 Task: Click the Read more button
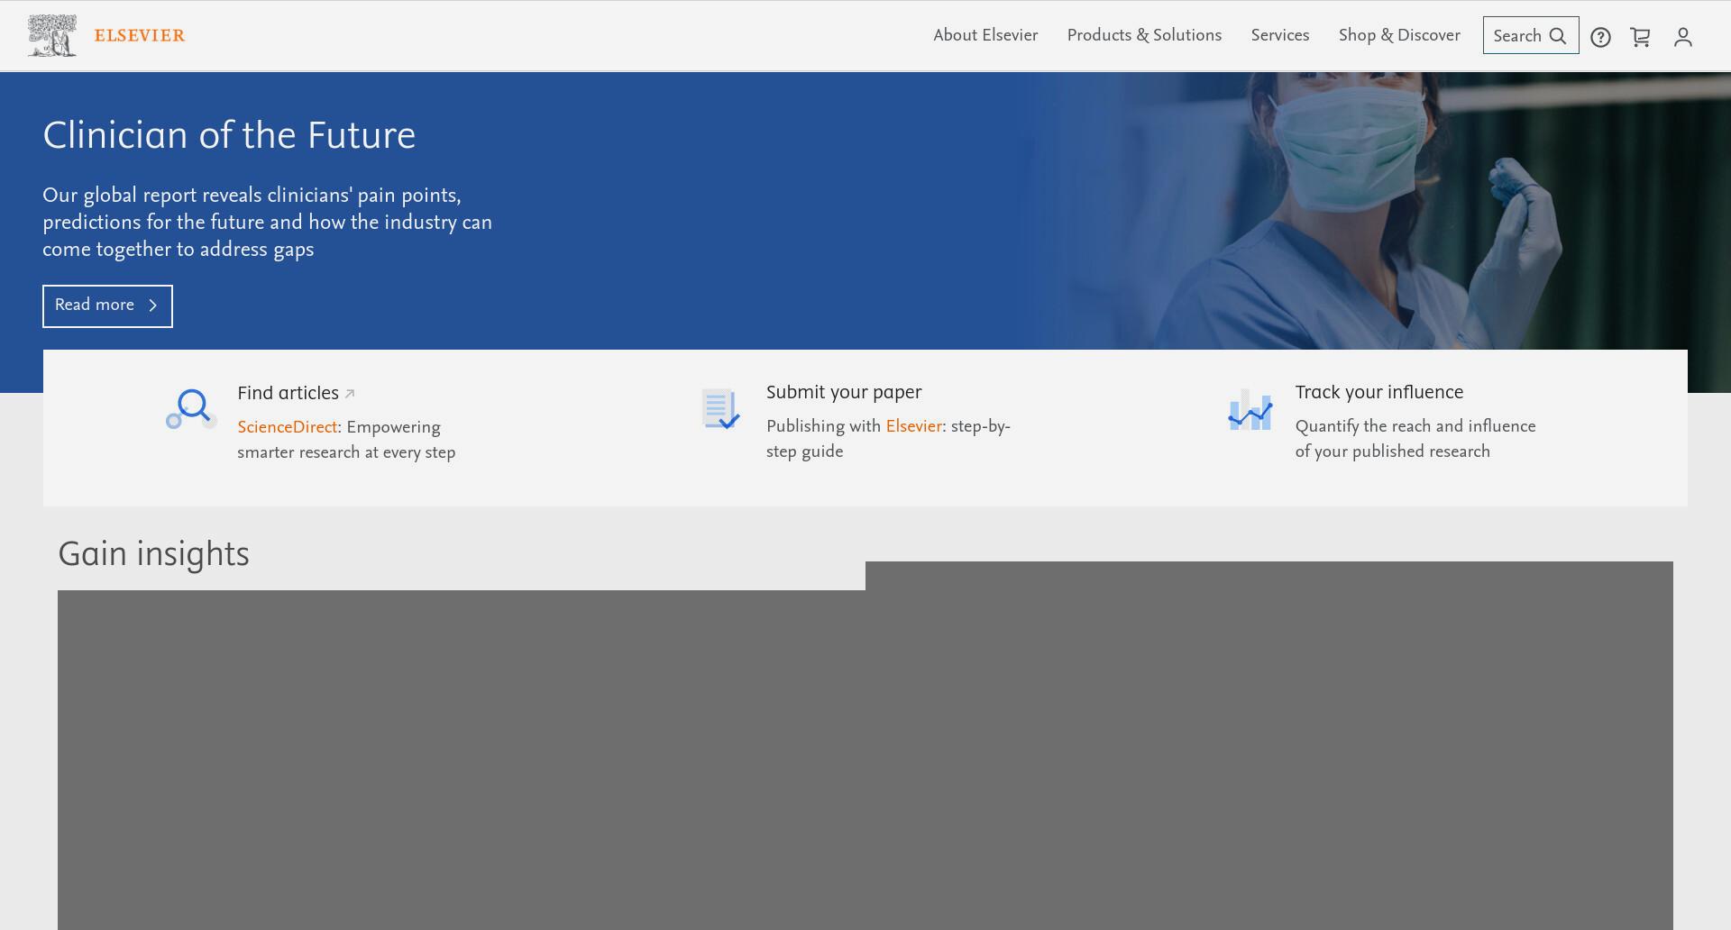(107, 306)
